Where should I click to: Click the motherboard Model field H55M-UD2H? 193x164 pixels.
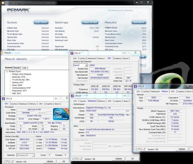pos(102,111)
